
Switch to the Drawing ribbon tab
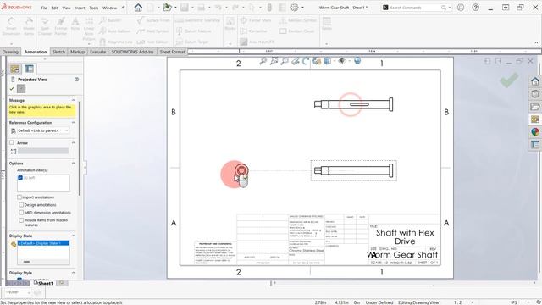tap(10, 52)
